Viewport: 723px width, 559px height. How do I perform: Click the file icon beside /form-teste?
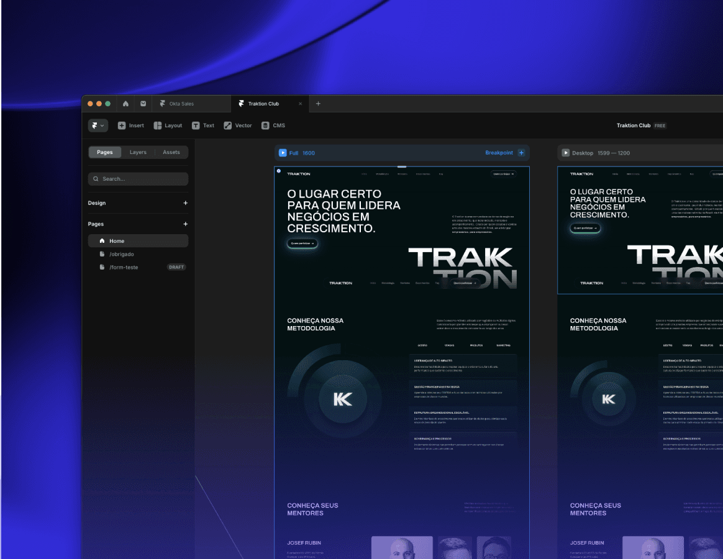click(x=102, y=267)
